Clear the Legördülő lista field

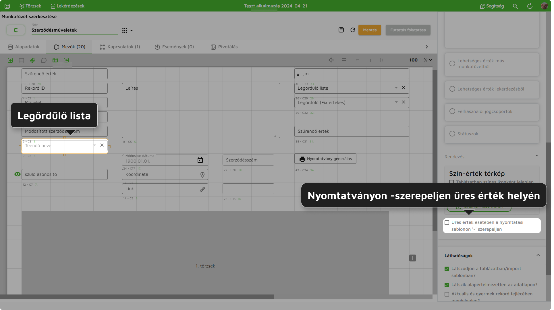[x=404, y=88]
